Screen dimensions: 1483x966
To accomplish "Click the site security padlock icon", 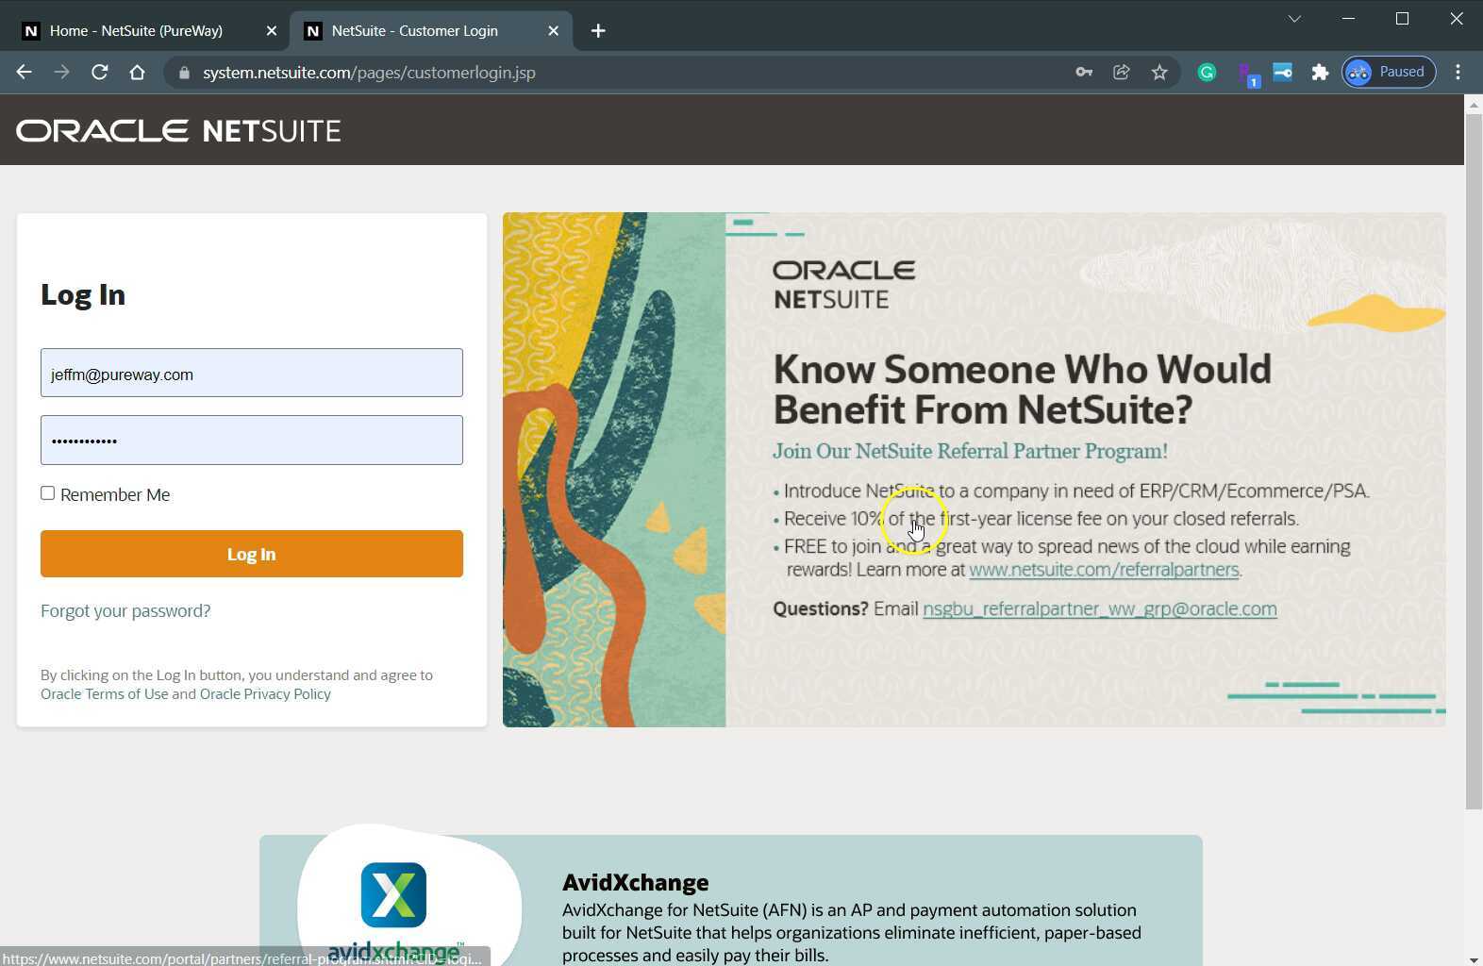I will tap(184, 72).
